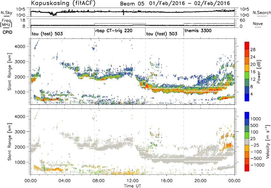Viewport: 271px width, 188px height.
Task: Click the "Nave" legend label
Action: click(258, 23)
